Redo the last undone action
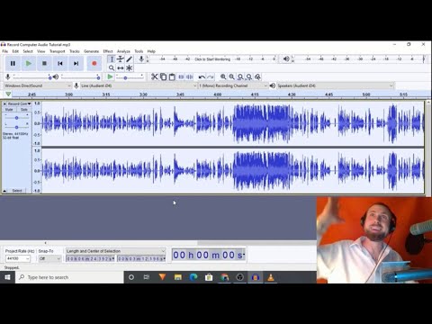The image size is (432, 324). (x=211, y=76)
